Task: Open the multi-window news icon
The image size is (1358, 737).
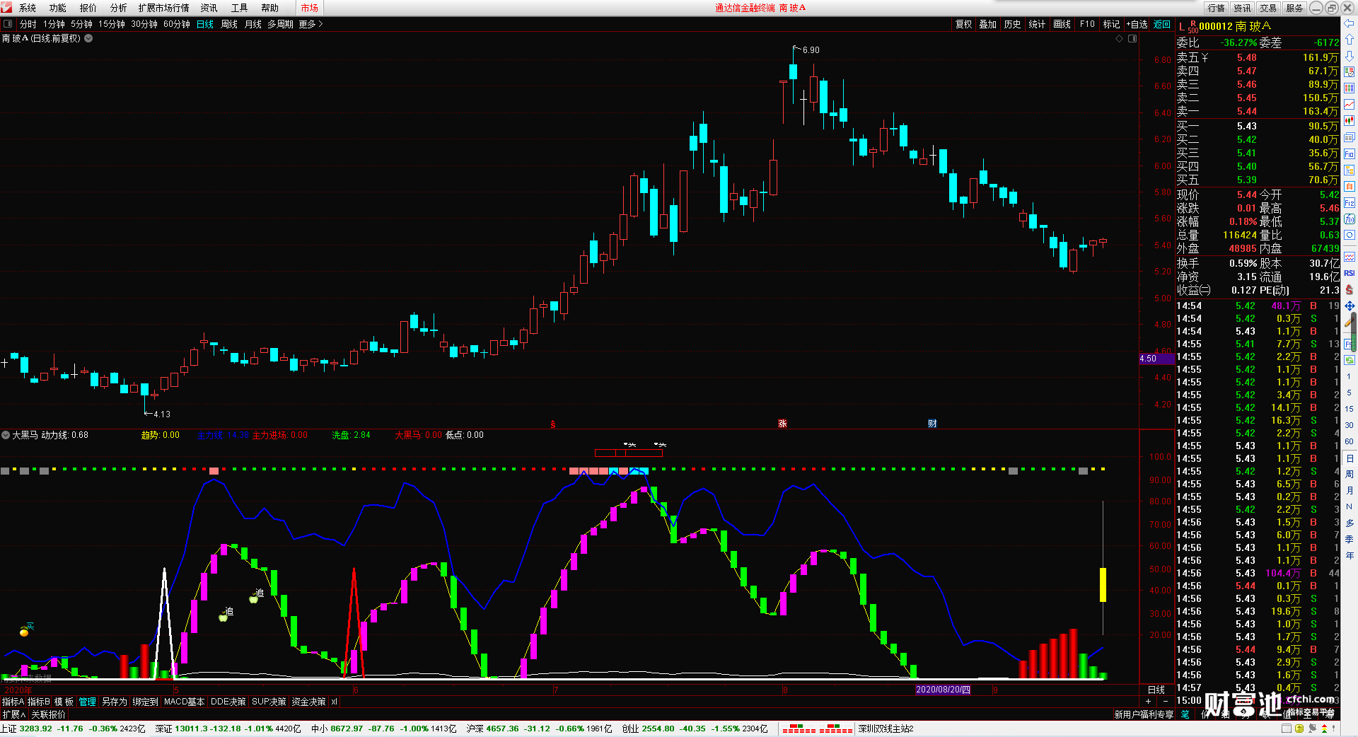Action: click(1350, 137)
